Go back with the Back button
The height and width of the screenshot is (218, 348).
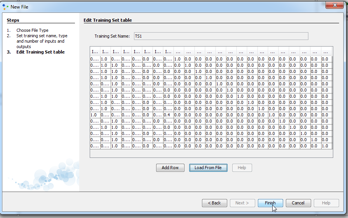click(214, 203)
